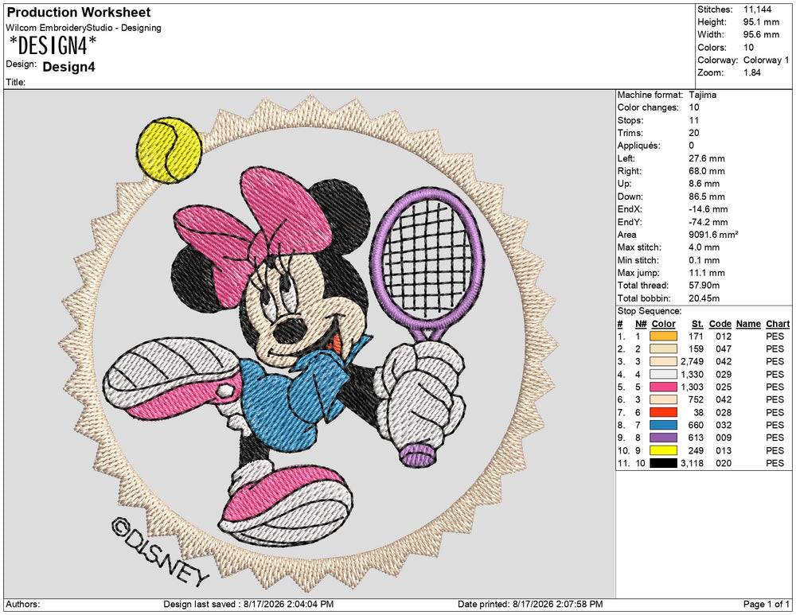Click the zoom value '1.84'
Viewport: 796px width, 615px height.
752,72
